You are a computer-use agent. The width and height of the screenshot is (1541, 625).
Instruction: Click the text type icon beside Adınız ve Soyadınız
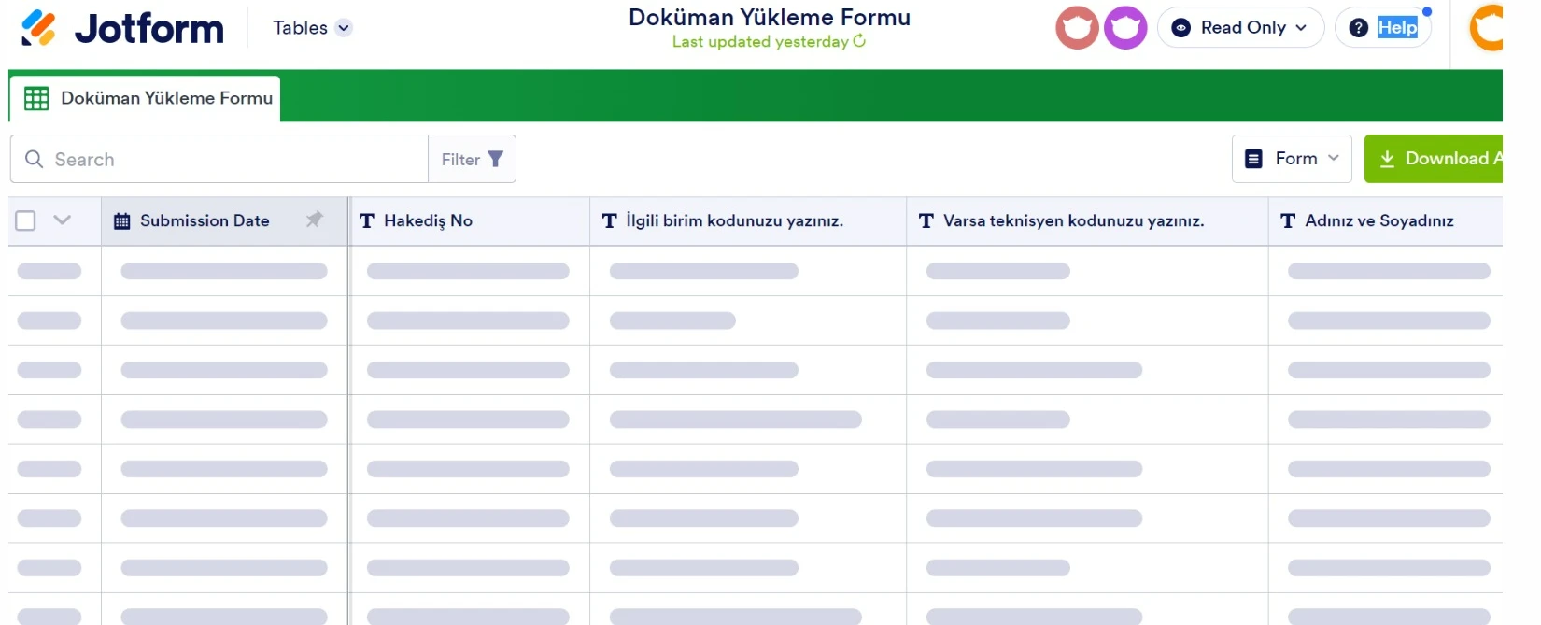tap(1288, 221)
